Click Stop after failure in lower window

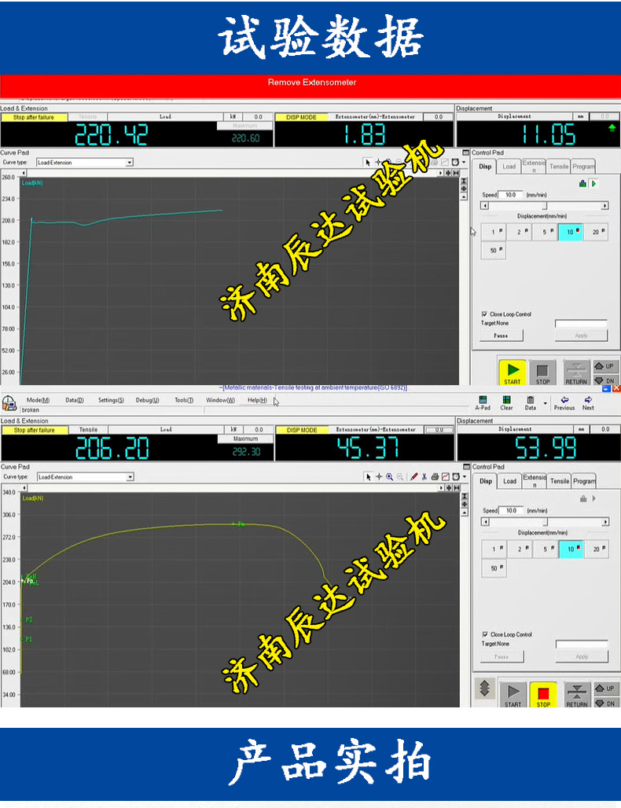(x=34, y=430)
